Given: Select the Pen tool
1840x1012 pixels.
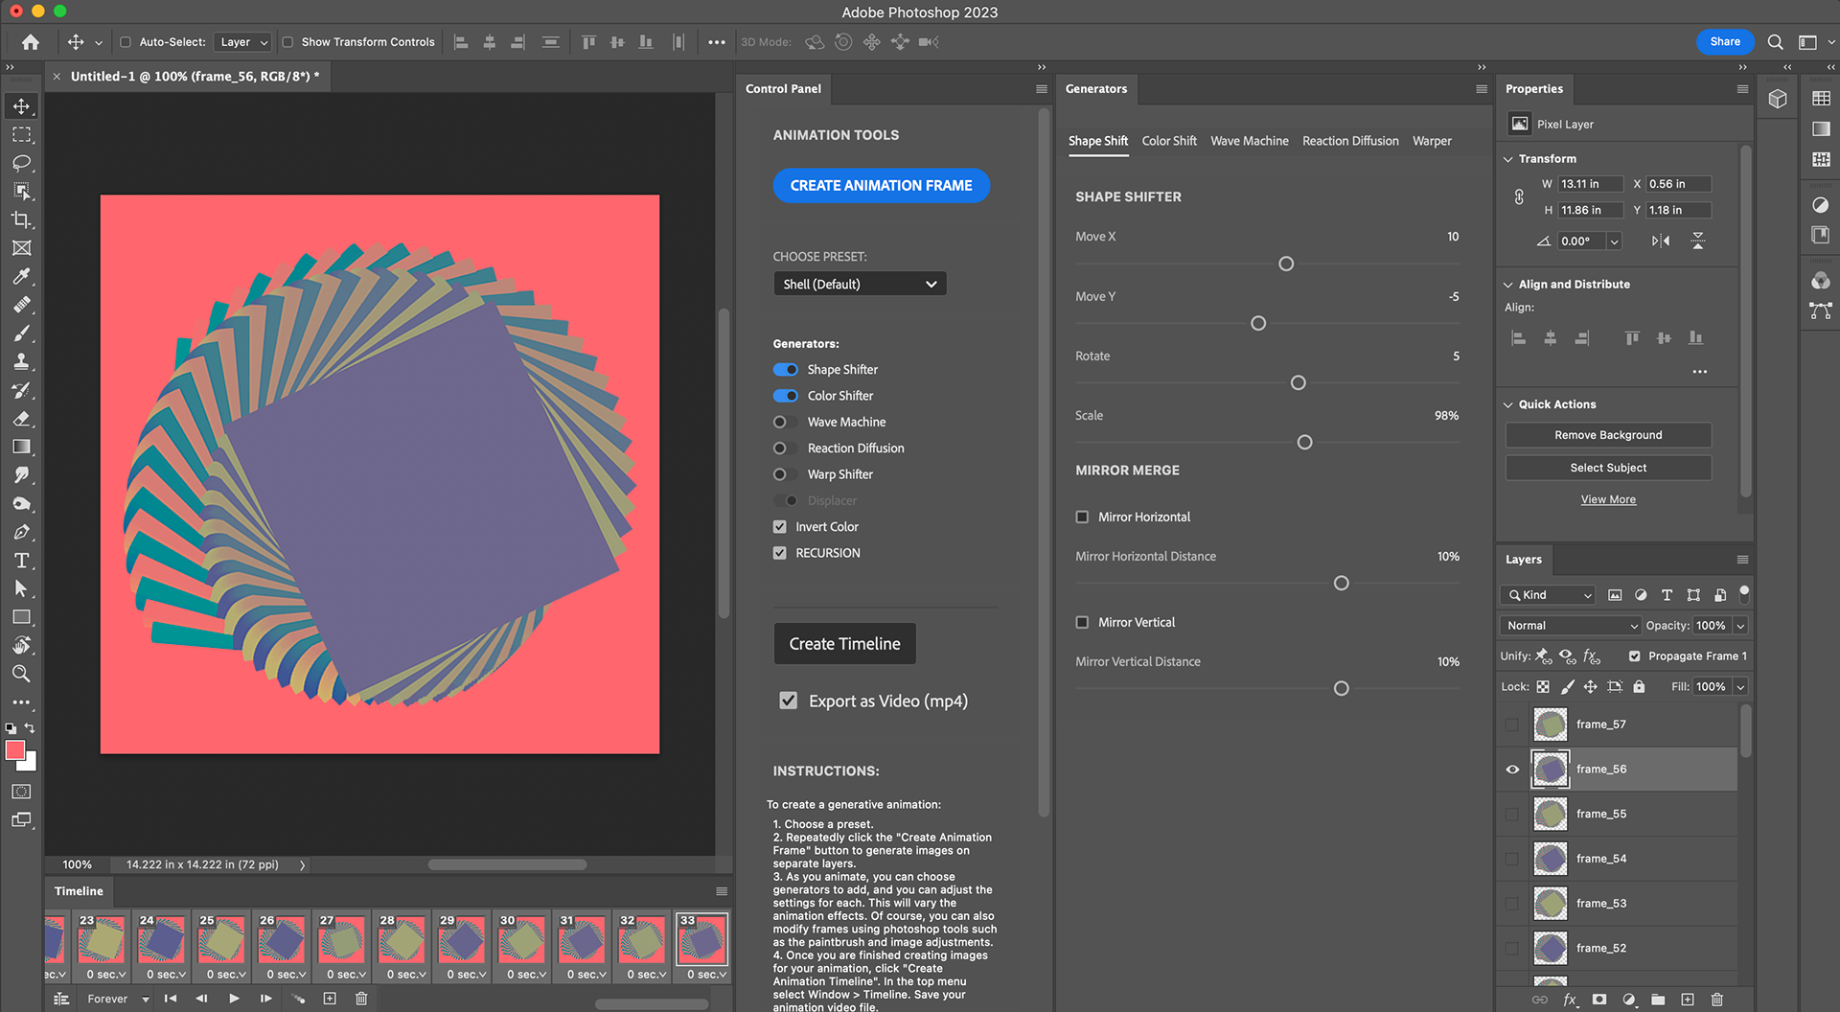Looking at the screenshot, I should (21, 532).
